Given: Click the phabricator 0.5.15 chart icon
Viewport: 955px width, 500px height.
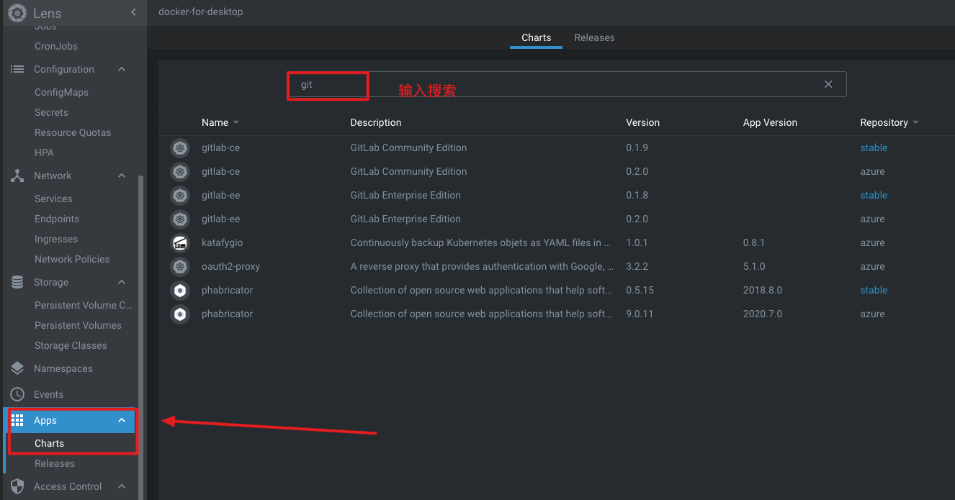Looking at the screenshot, I should (x=180, y=291).
